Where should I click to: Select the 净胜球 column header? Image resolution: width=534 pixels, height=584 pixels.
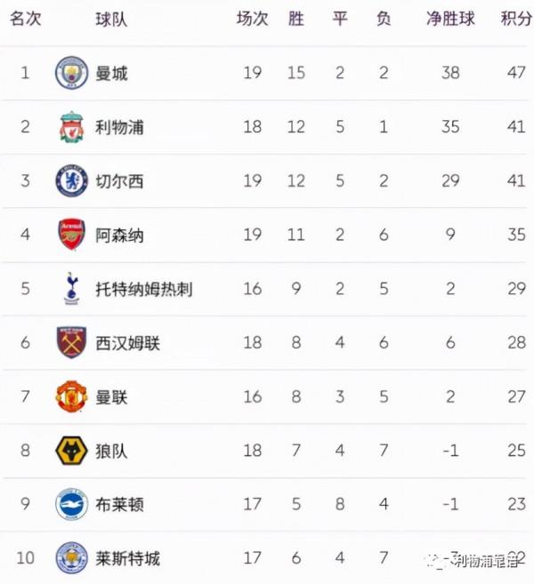pyautogui.click(x=450, y=19)
